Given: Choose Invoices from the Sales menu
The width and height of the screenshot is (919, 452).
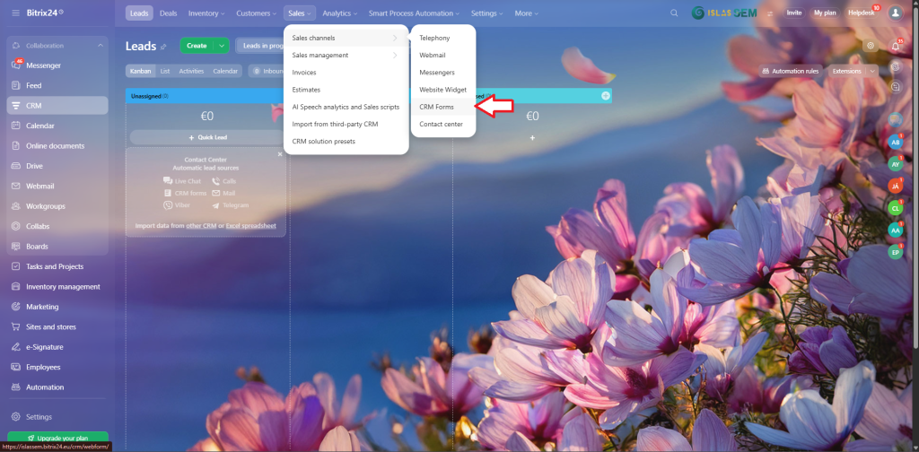Looking at the screenshot, I should (x=305, y=73).
